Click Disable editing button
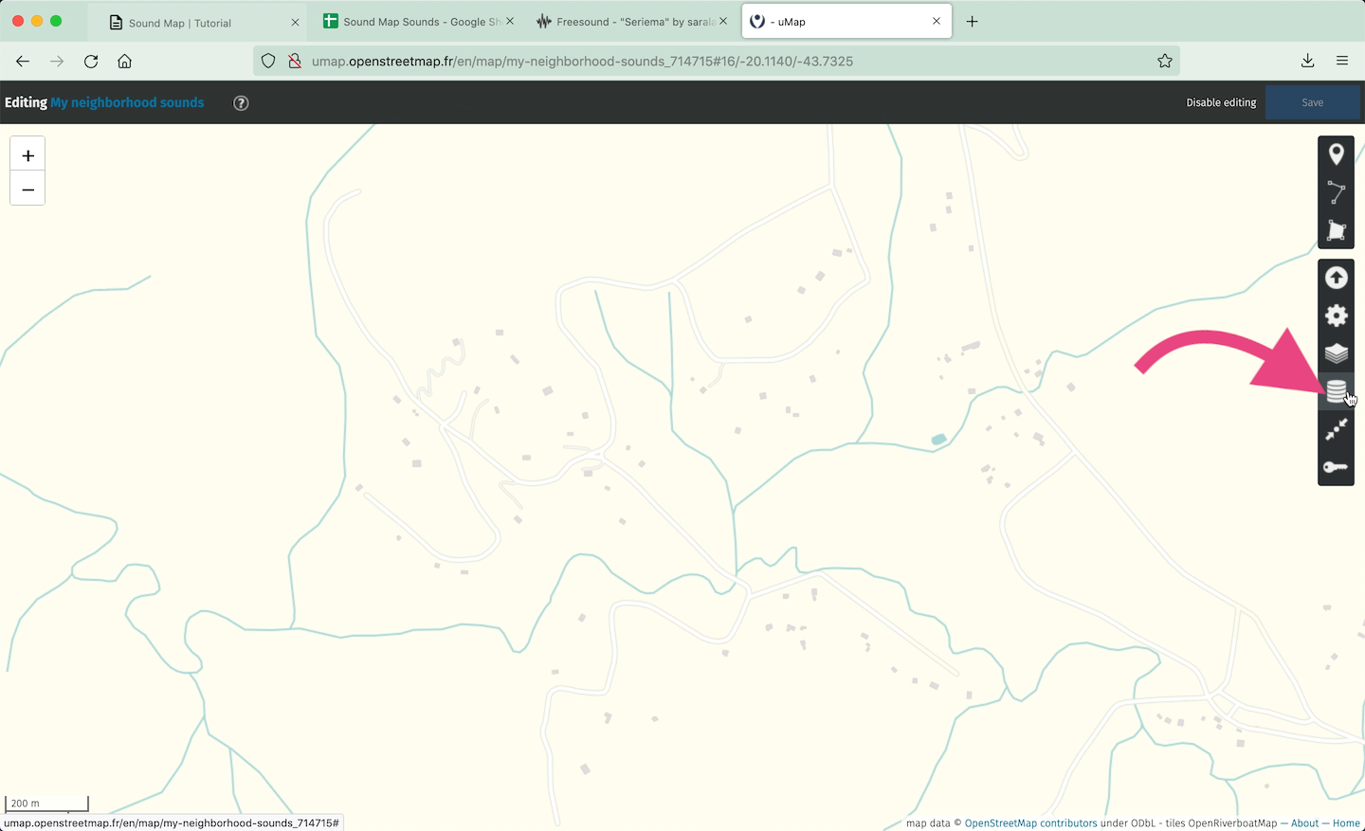 1220,102
